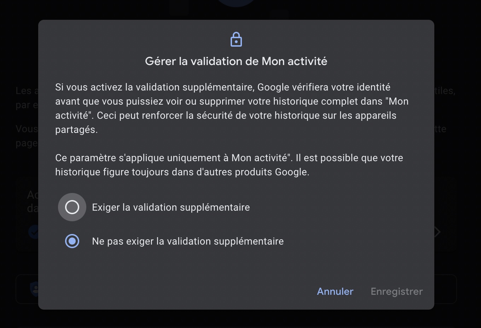The image size is (481, 328).
Task: Click the paragraph starting 'Si vous activez'
Action: pyautogui.click(x=232, y=108)
